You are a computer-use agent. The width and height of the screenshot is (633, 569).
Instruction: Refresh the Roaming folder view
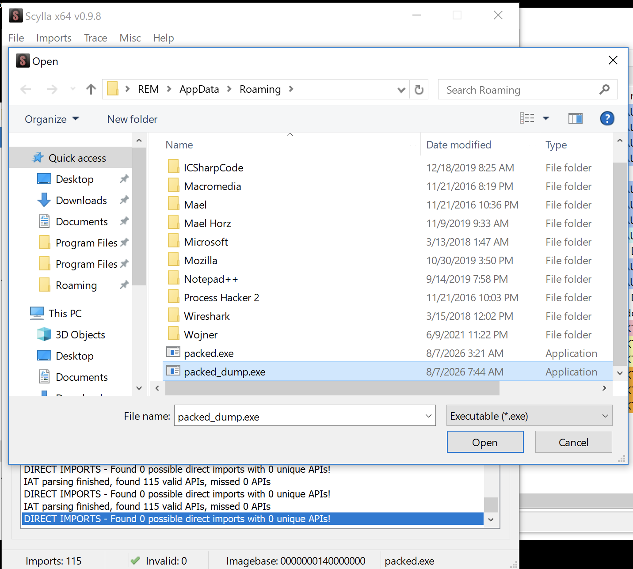(419, 90)
